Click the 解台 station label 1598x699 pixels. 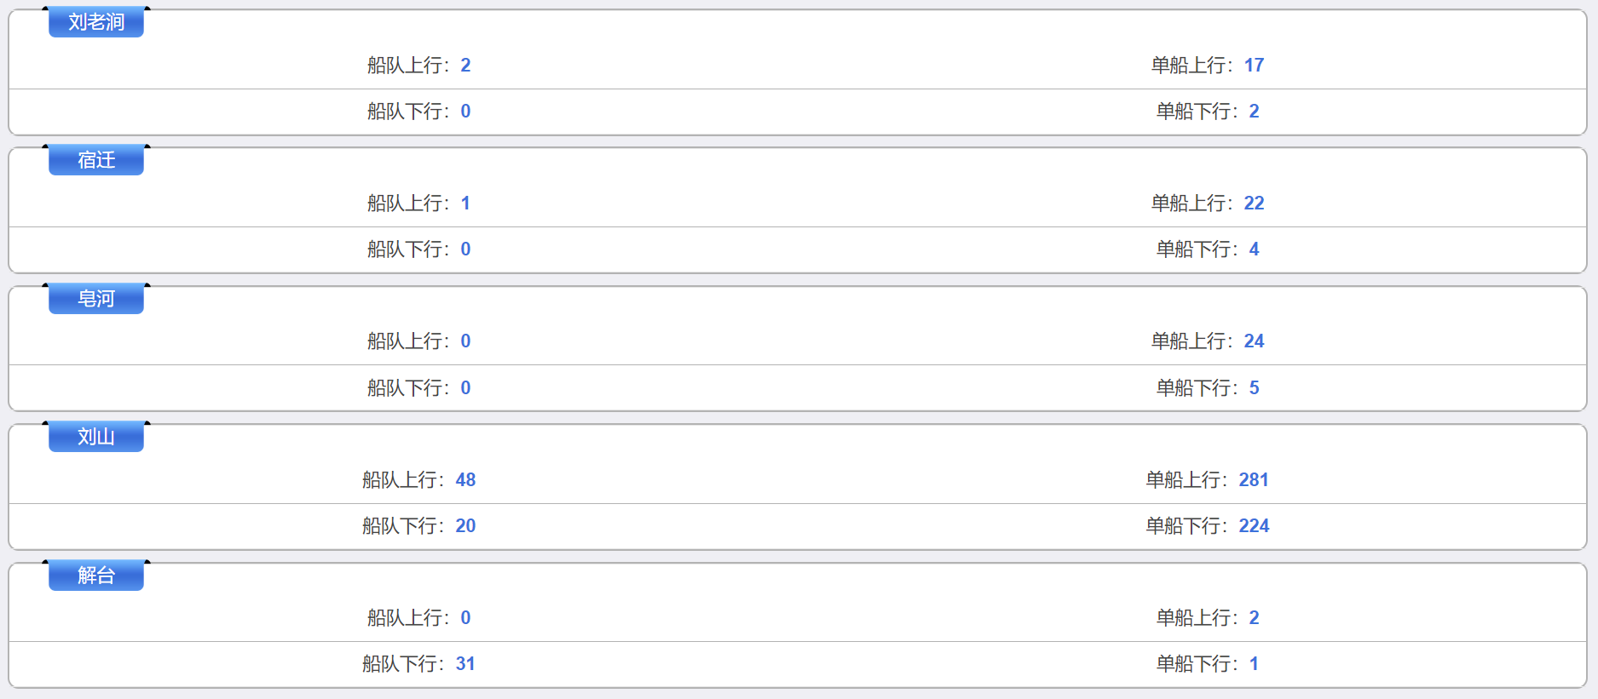(96, 576)
